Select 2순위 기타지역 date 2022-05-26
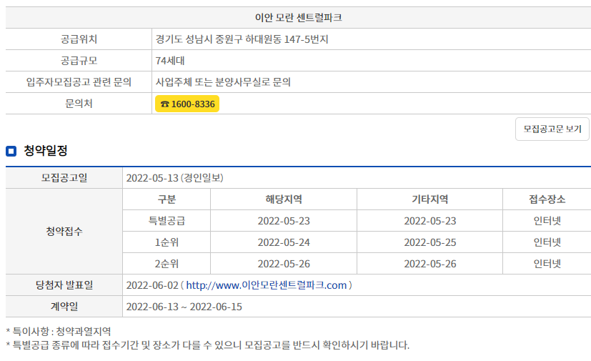Image resolution: width=591 pixels, height=361 pixels. point(430,264)
